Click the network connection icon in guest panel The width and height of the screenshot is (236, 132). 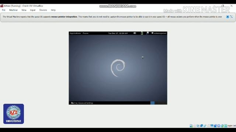(147, 33)
